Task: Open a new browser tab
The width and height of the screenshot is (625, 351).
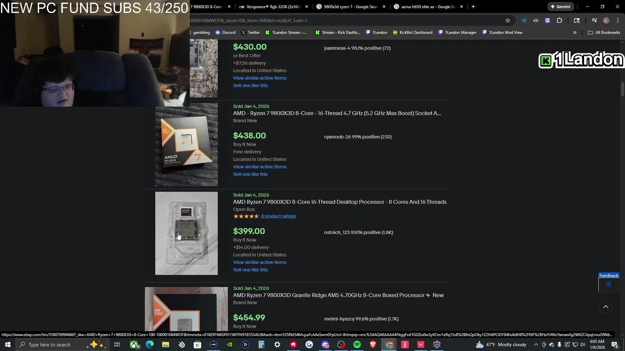Action: 473,6
